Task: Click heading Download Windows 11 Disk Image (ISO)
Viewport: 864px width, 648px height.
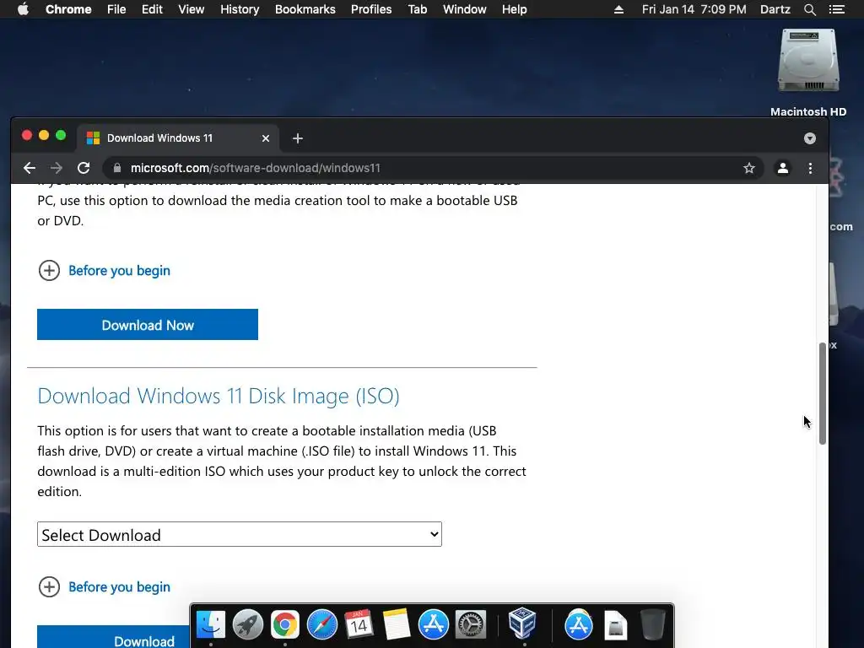Action: click(x=219, y=396)
